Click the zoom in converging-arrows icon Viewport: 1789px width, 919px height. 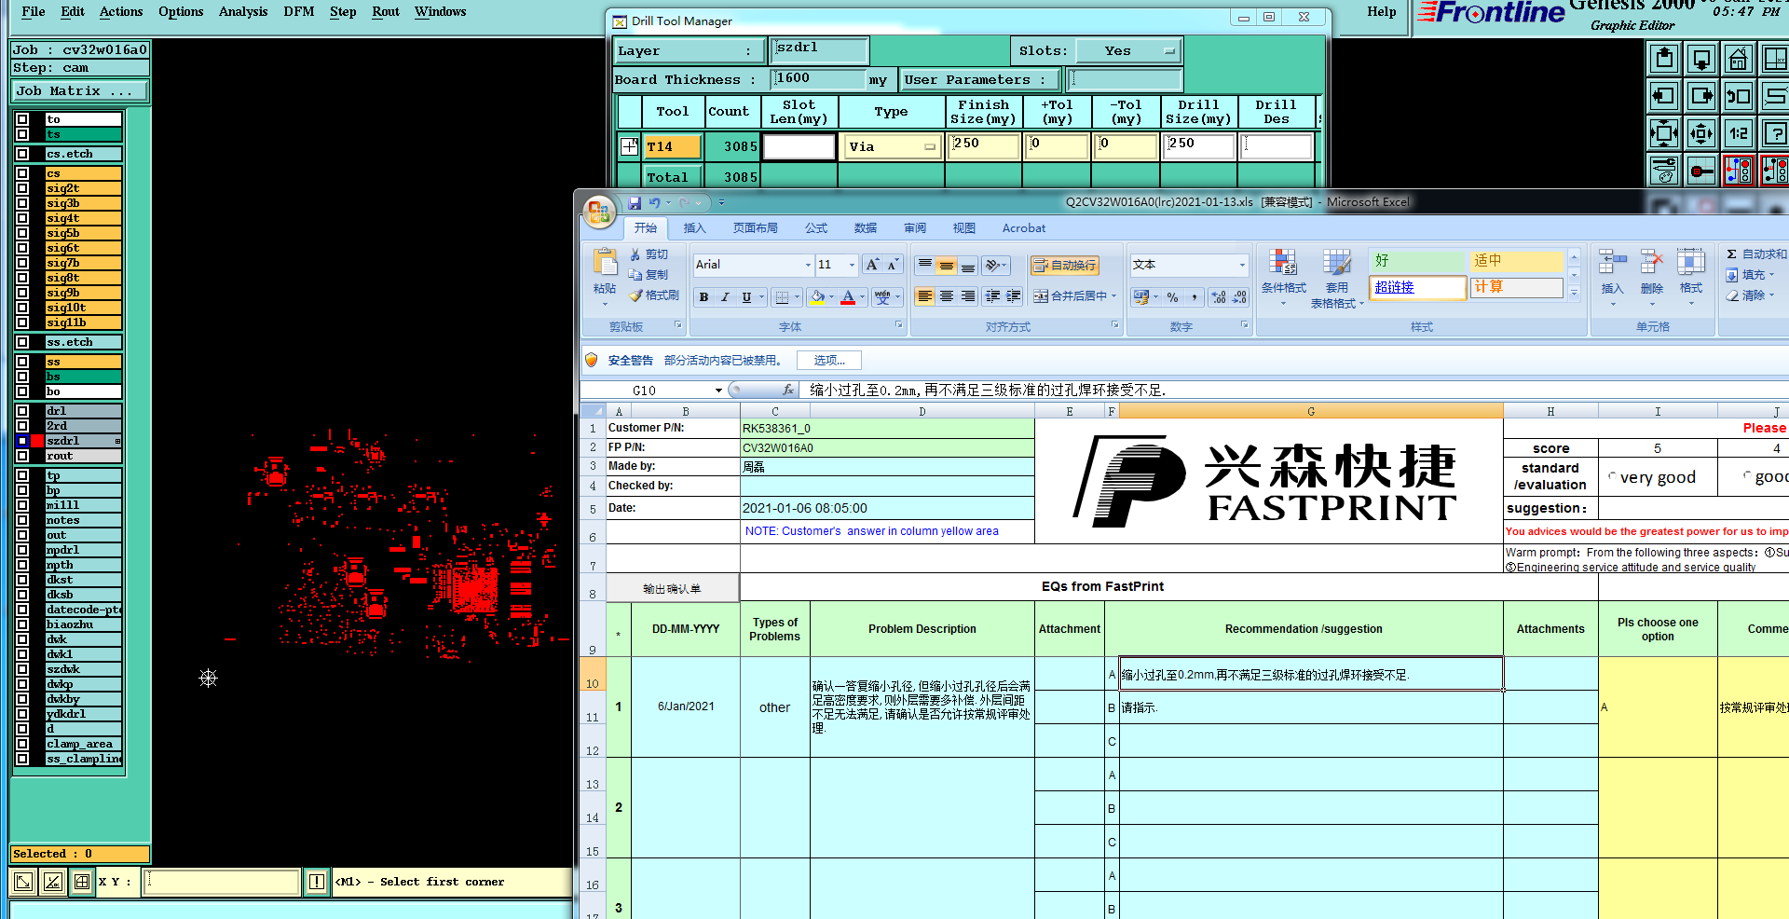tap(1663, 133)
